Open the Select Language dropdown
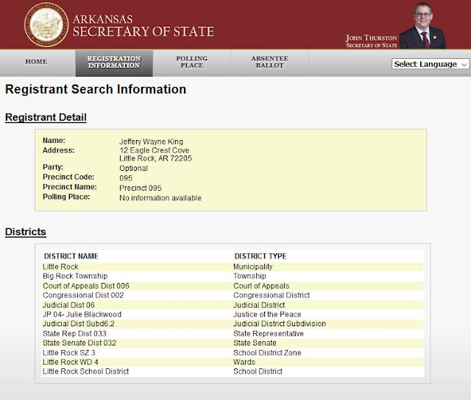This screenshot has width=471, height=400. point(430,64)
